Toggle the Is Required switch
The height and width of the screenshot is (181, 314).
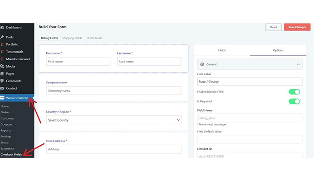pos(294,101)
